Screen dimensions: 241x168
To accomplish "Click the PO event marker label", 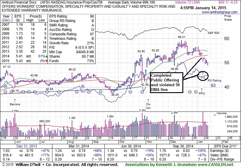I will pos(203,77).
